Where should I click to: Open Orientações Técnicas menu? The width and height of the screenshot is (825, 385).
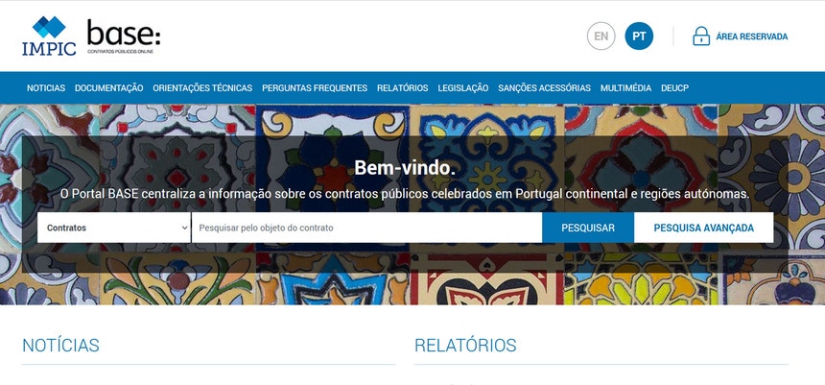(x=202, y=88)
